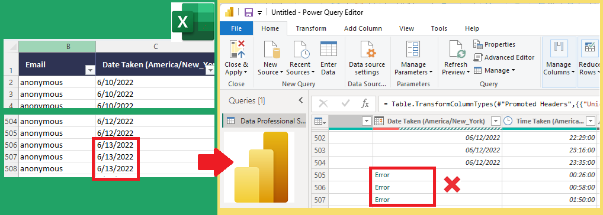The height and width of the screenshot is (215, 603).
Task: Switch to the Add Column tab
Action: (x=363, y=28)
